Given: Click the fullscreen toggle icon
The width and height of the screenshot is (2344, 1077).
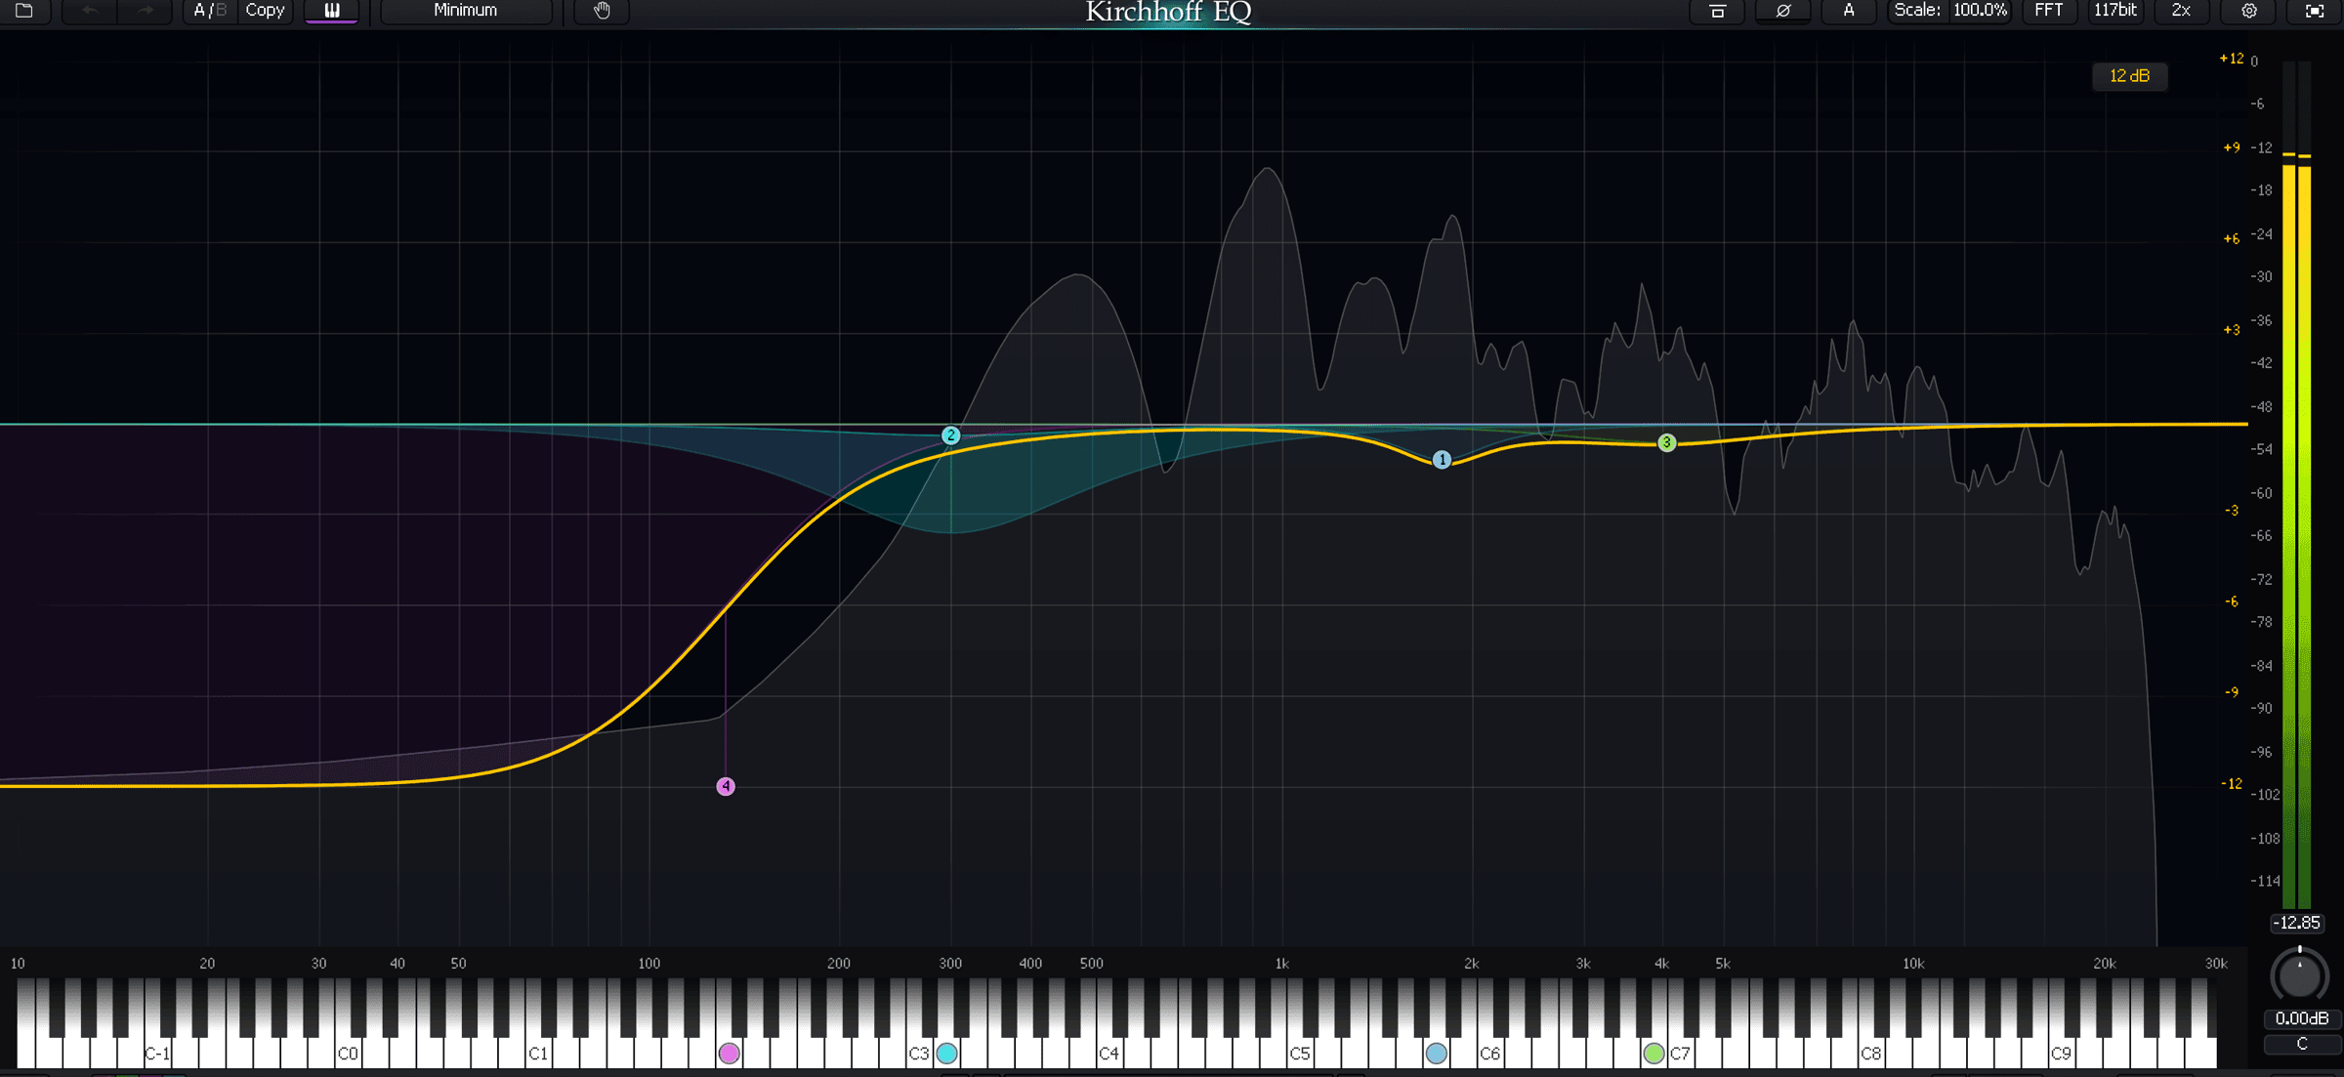Looking at the screenshot, I should (x=2315, y=11).
